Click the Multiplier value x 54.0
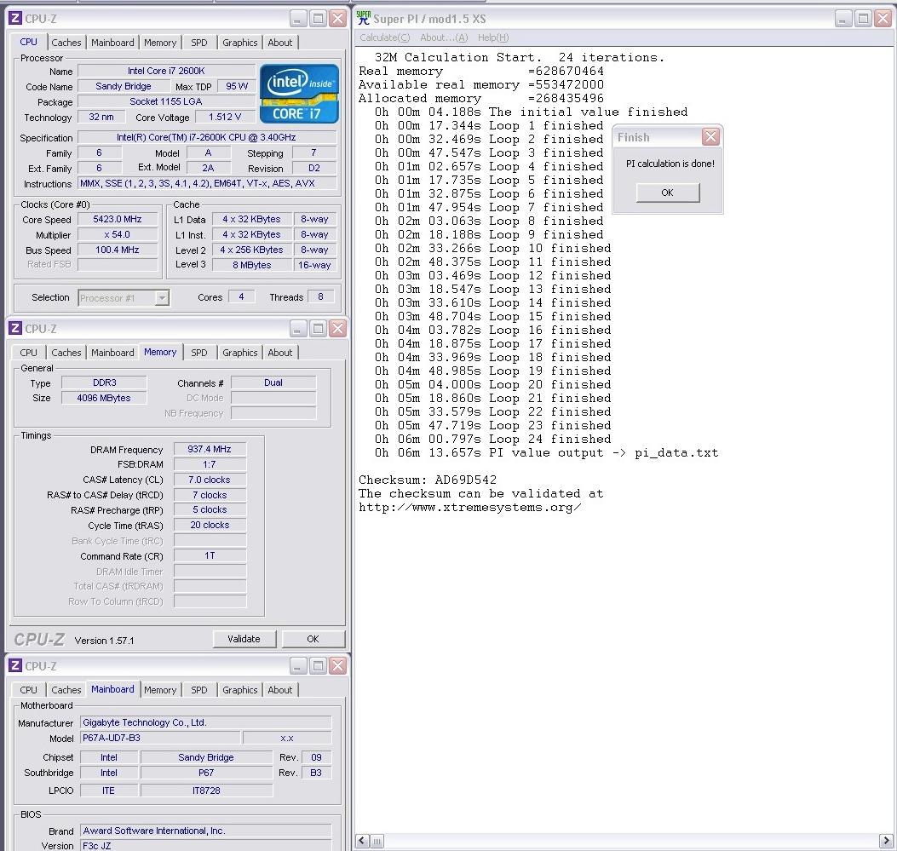897x851 pixels. pos(118,234)
